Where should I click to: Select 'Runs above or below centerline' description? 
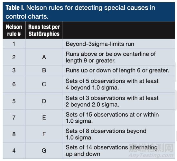(111, 57)
